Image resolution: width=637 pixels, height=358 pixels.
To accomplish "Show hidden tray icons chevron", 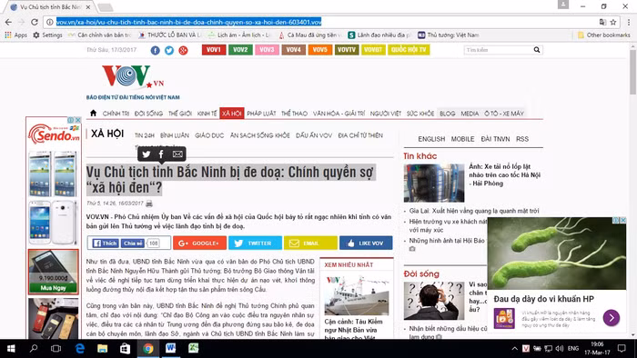I will (x=514, y=349).
